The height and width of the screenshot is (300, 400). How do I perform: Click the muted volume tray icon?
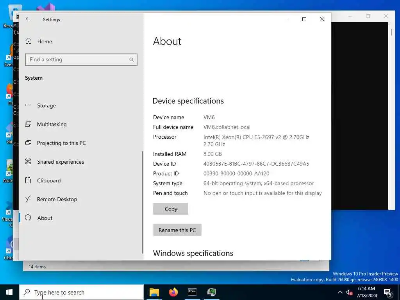(350, 293)
